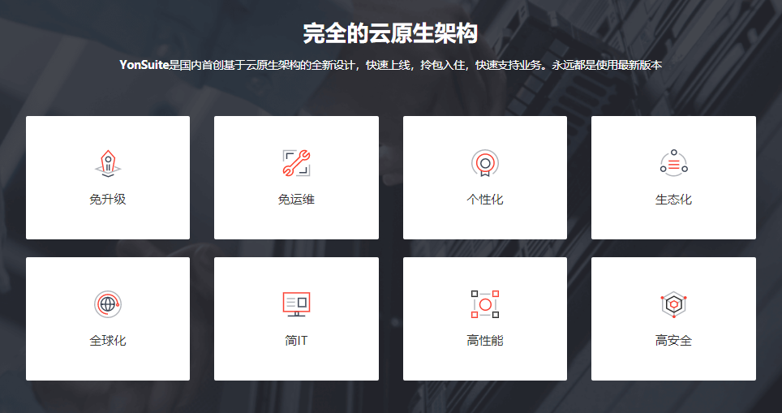Select the 简IT feature label

296,341
